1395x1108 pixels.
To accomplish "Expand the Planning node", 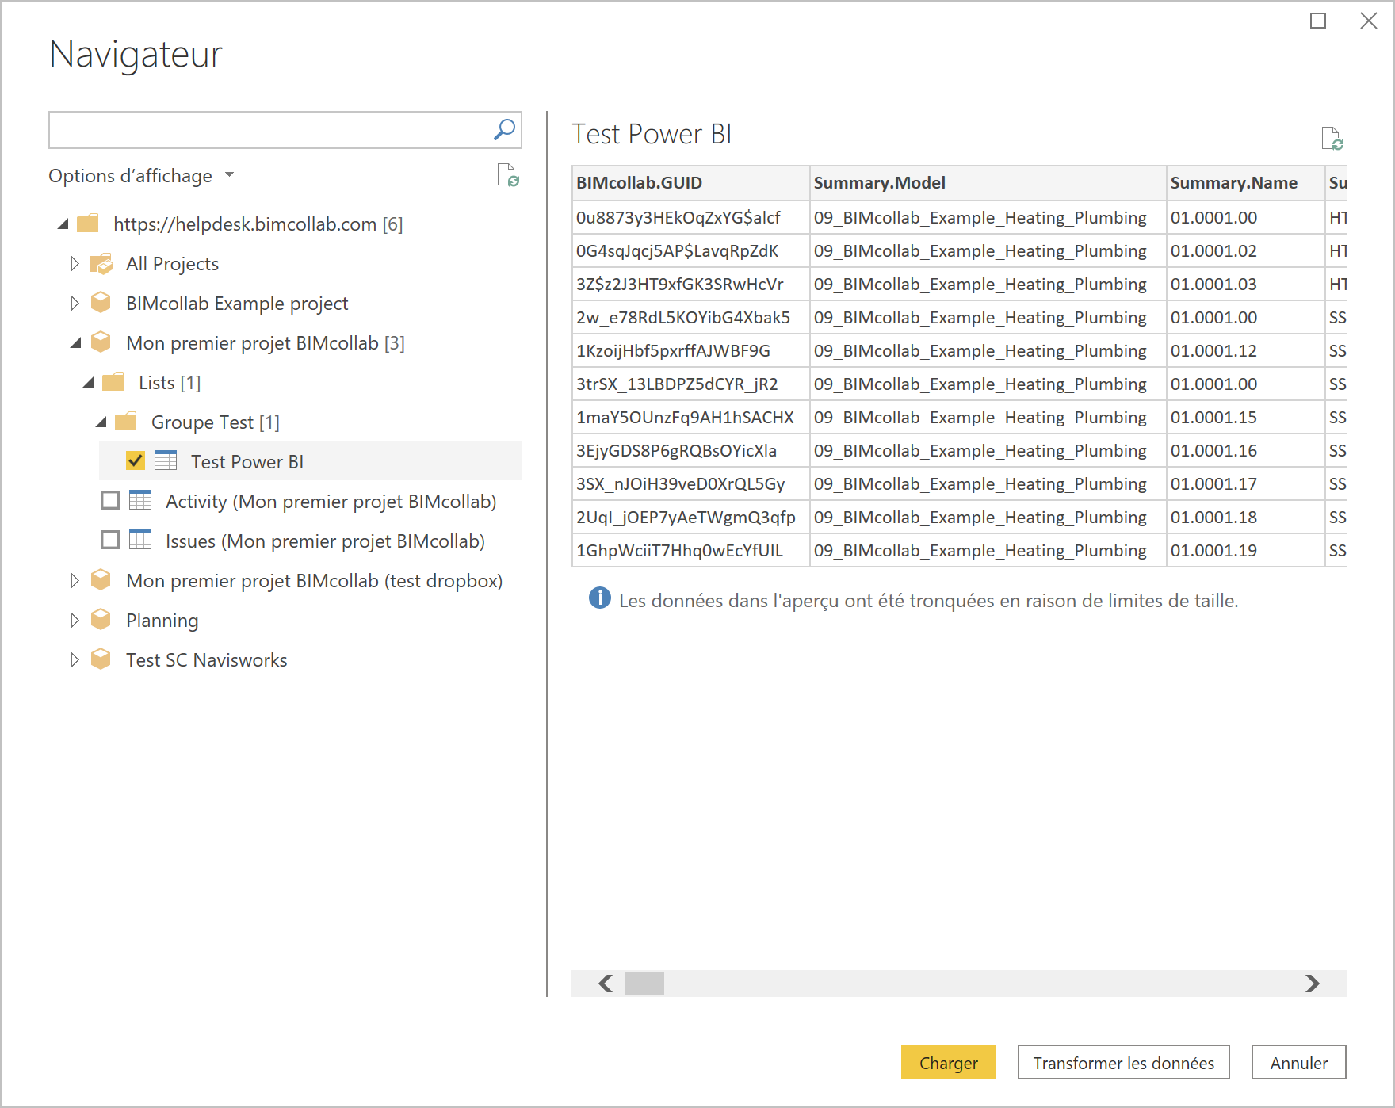I will pos(75,620).
